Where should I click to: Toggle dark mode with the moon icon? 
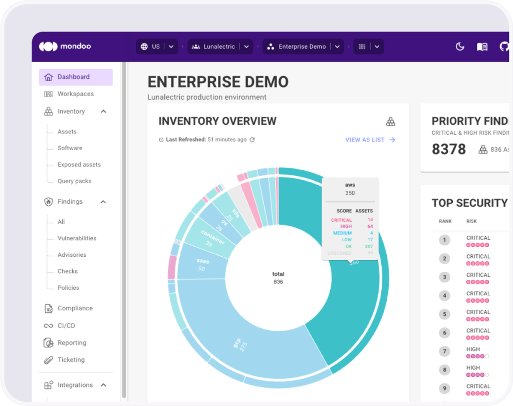(459, 47)
